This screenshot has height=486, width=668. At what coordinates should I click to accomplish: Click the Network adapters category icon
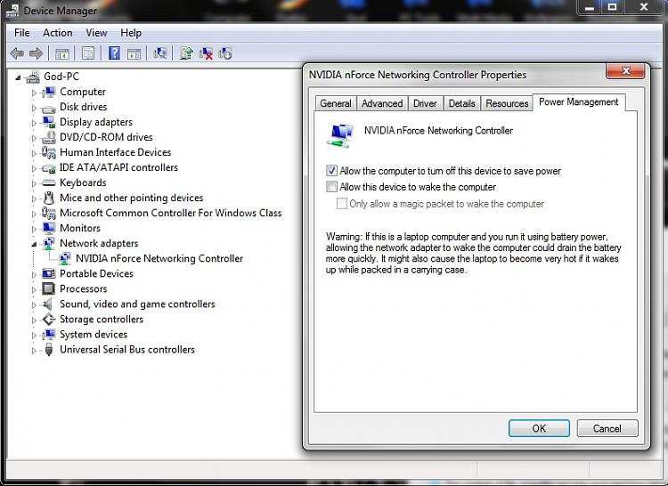[x=49, y=243]
